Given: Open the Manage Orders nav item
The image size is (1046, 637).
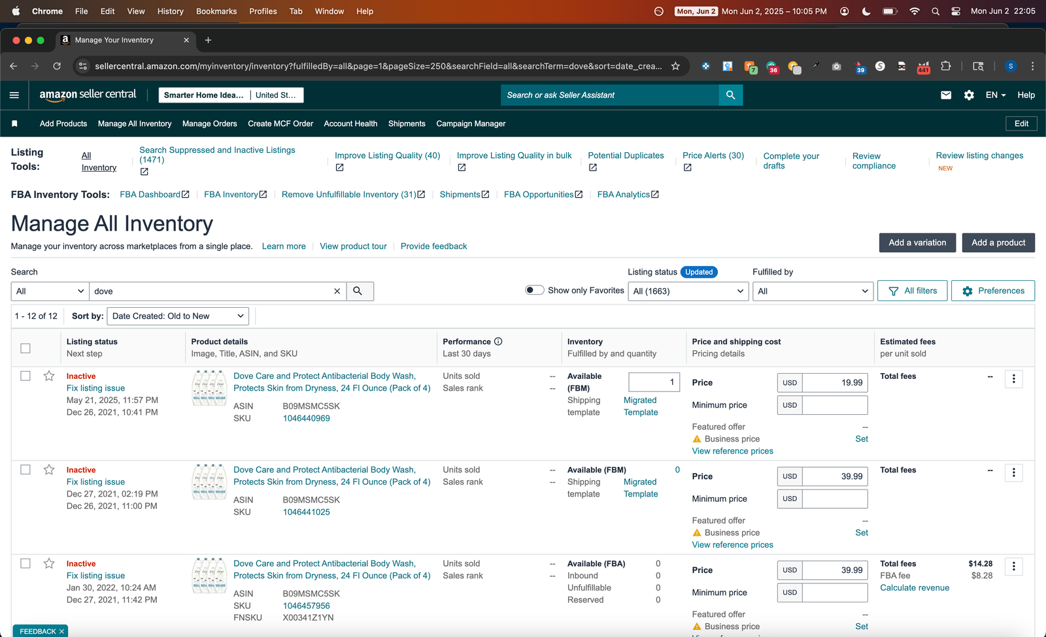Looking at the screenshot, I should click(x=210, y=123).
